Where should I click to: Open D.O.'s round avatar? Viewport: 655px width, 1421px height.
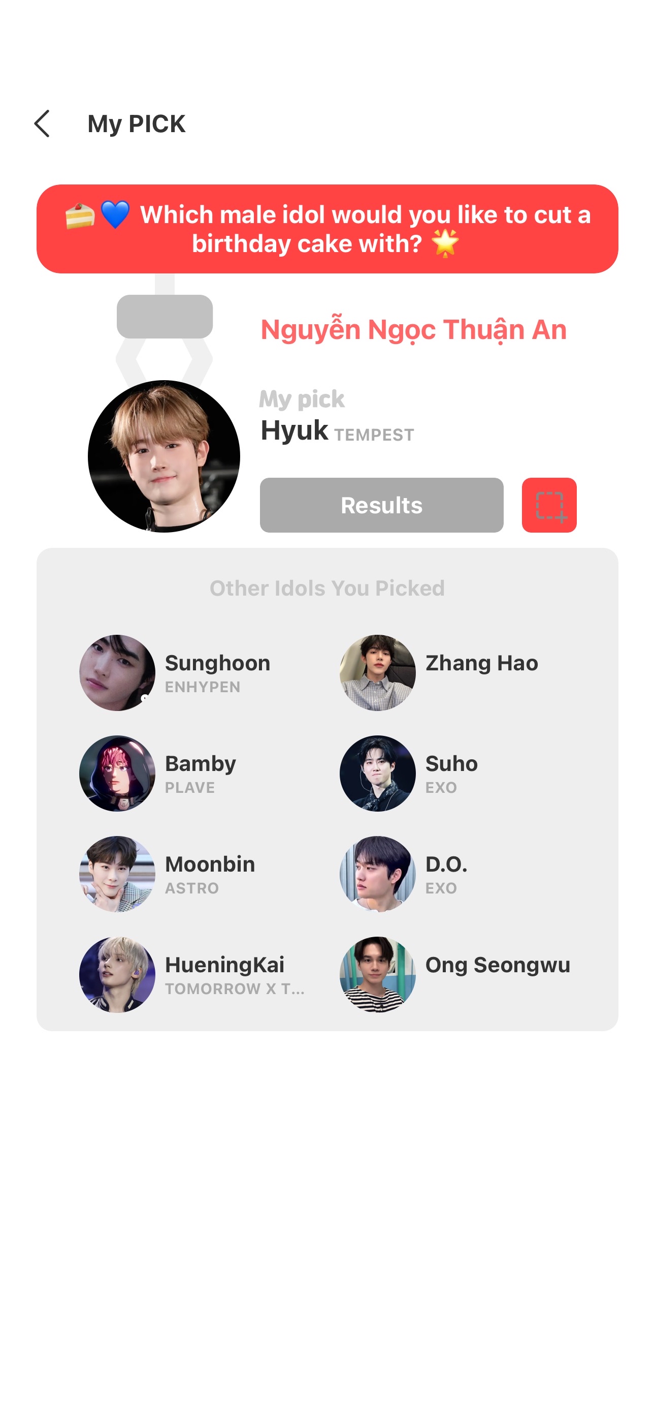378,874
